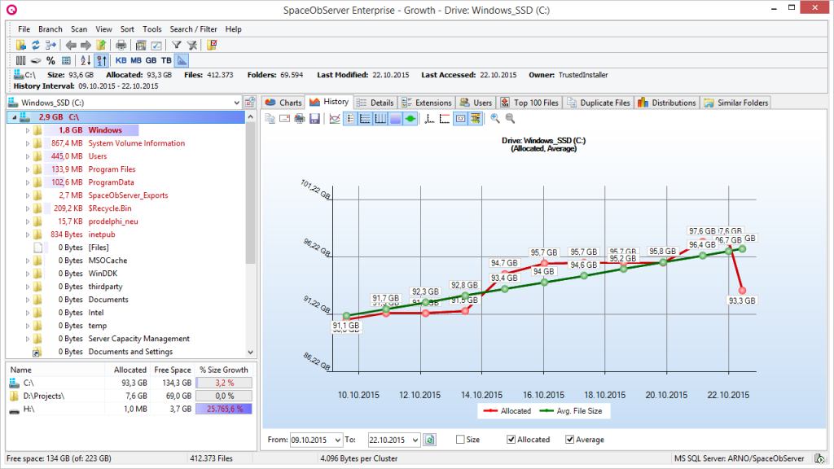
Task: Toggle green data point markers button
Action: 410,119
